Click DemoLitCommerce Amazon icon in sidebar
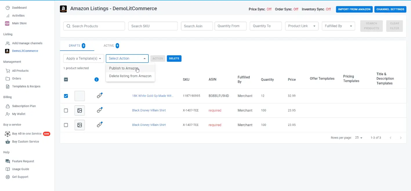 (7, 51)
